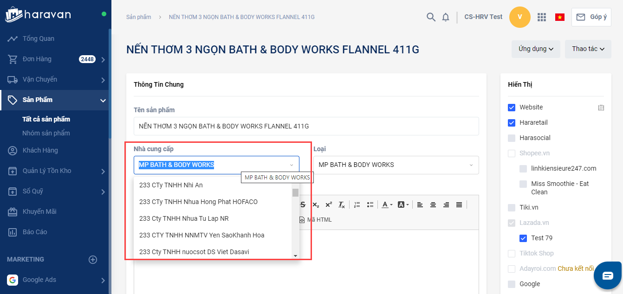Click the search magnifier icon in header
The height and width of the screenshot is (294, 623).
click(x=431, y=17)
